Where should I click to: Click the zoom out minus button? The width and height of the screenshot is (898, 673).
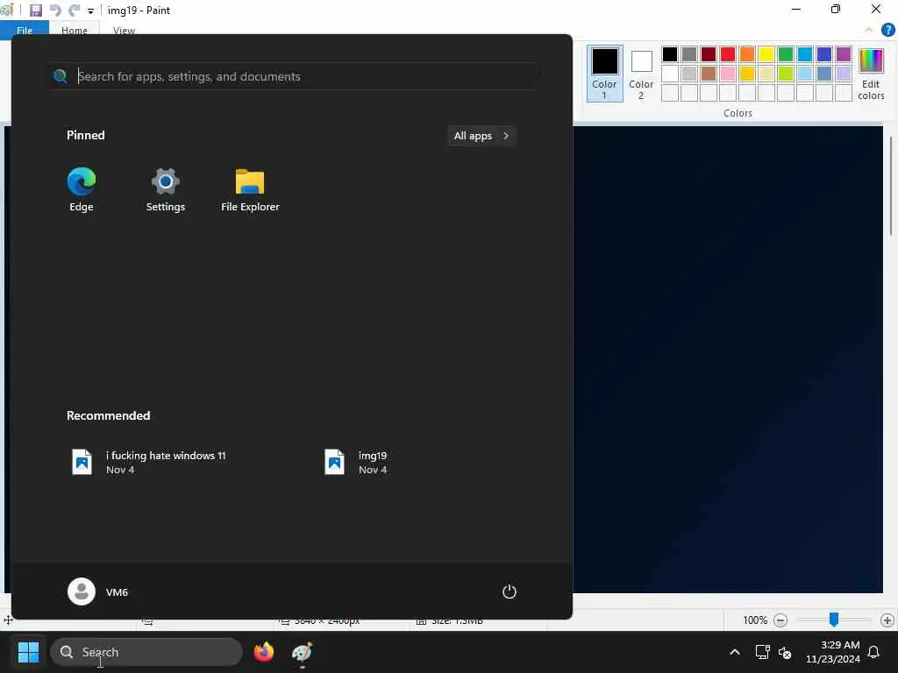click(780, 620)
